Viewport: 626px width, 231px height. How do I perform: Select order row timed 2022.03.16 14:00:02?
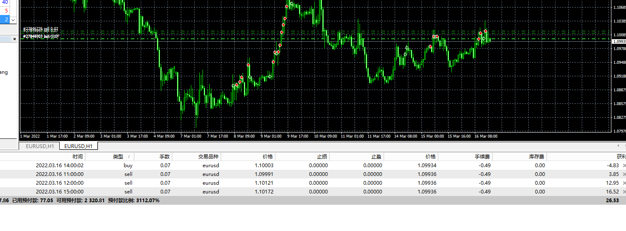(x=313, y=166)
